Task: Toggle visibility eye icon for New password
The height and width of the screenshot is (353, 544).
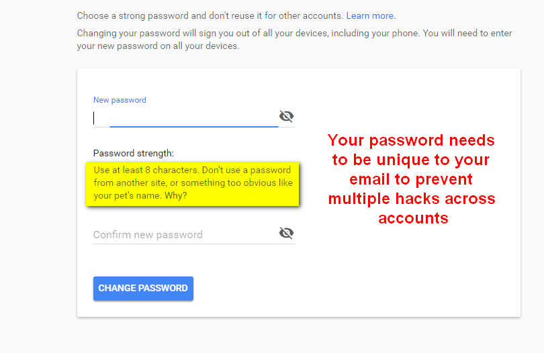Action: (x=286, y=116)
